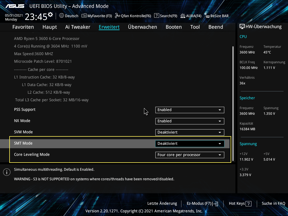Image resolution: width=288 pixels, height=216 pixels.
Task: Click the HW-Überwachung monitor icon
Action: click(x=242, y=26)
